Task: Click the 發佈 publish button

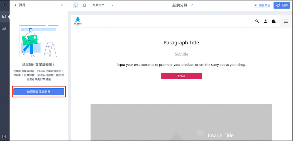Action: 282,5
